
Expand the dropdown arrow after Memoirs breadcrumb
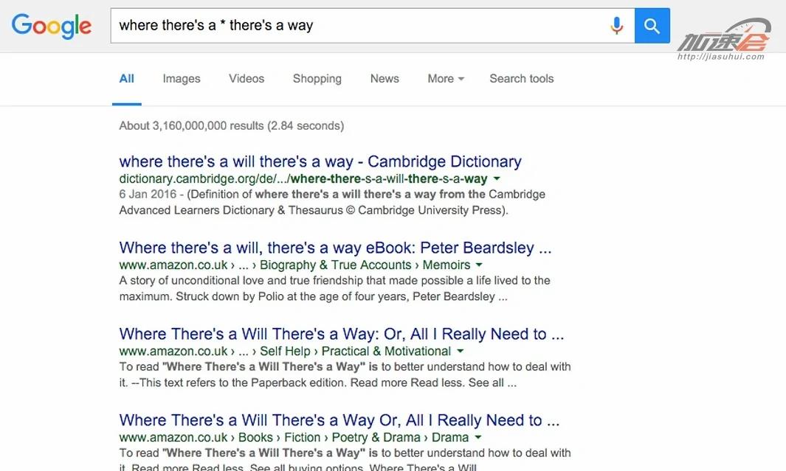479,265
